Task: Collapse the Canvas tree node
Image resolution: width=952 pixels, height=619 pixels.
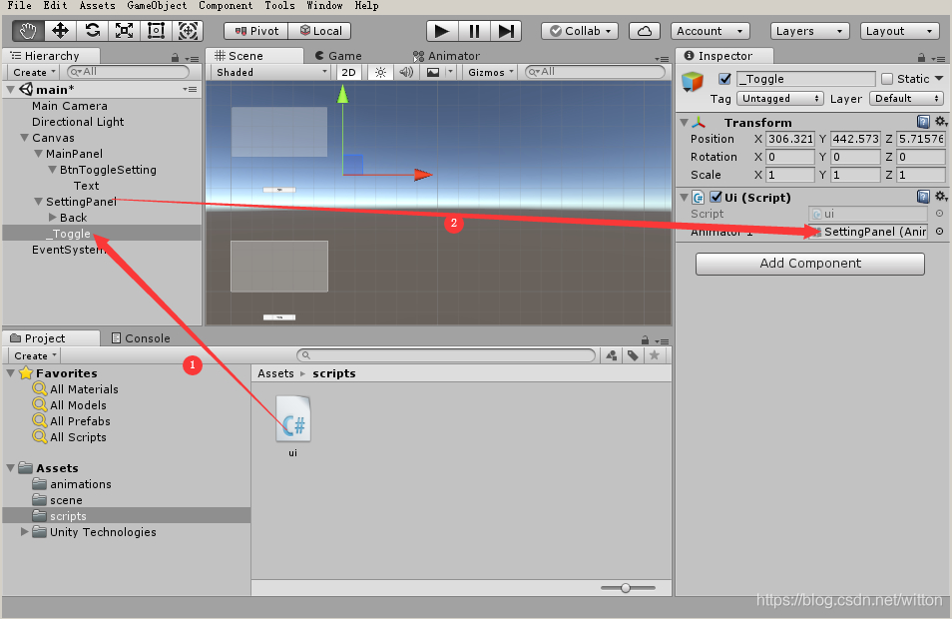Action: [x=24, y=138]
